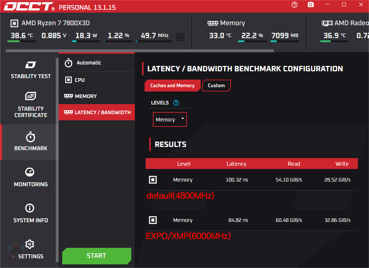Click the CPU temperature 38.6 °C reading
The image size is (369, 268).
click(x=22, y=36)
